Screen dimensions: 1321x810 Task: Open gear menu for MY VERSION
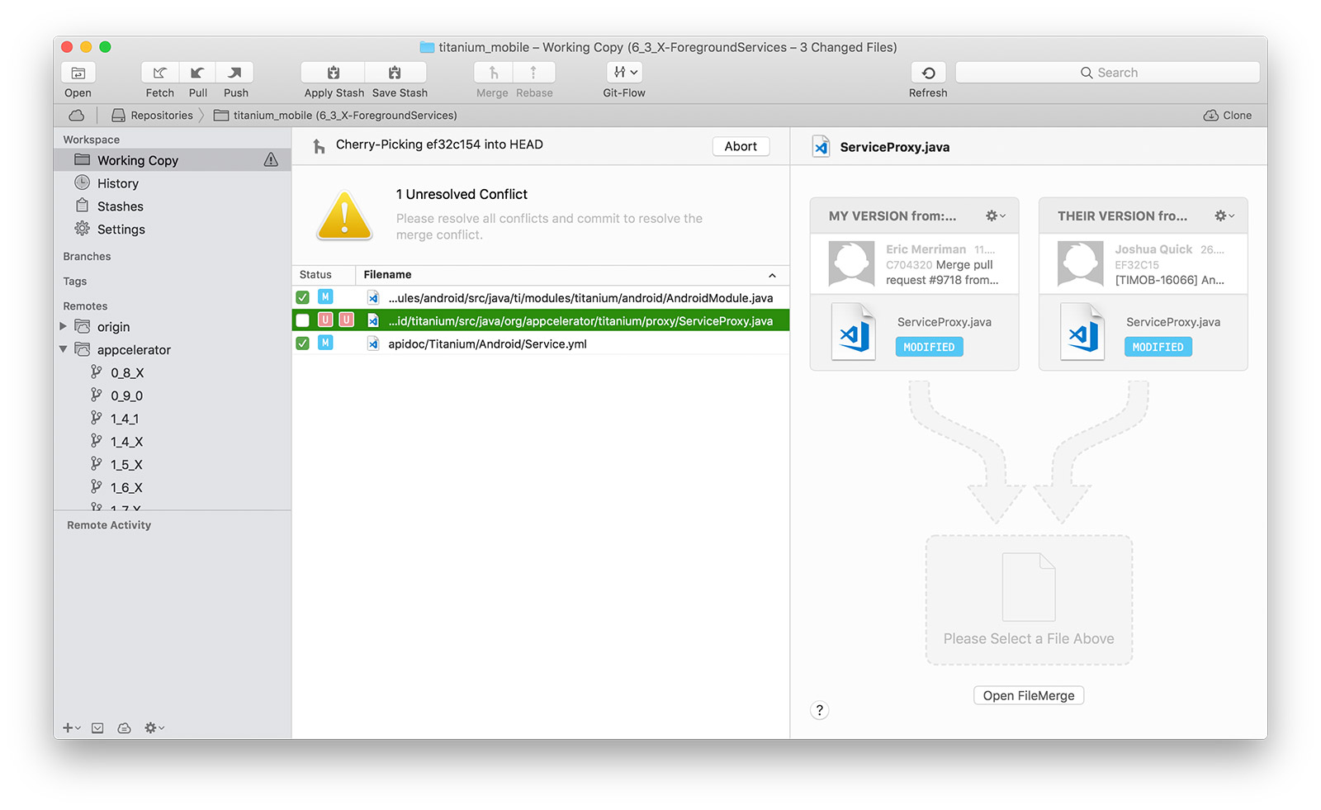pos(995,216)
